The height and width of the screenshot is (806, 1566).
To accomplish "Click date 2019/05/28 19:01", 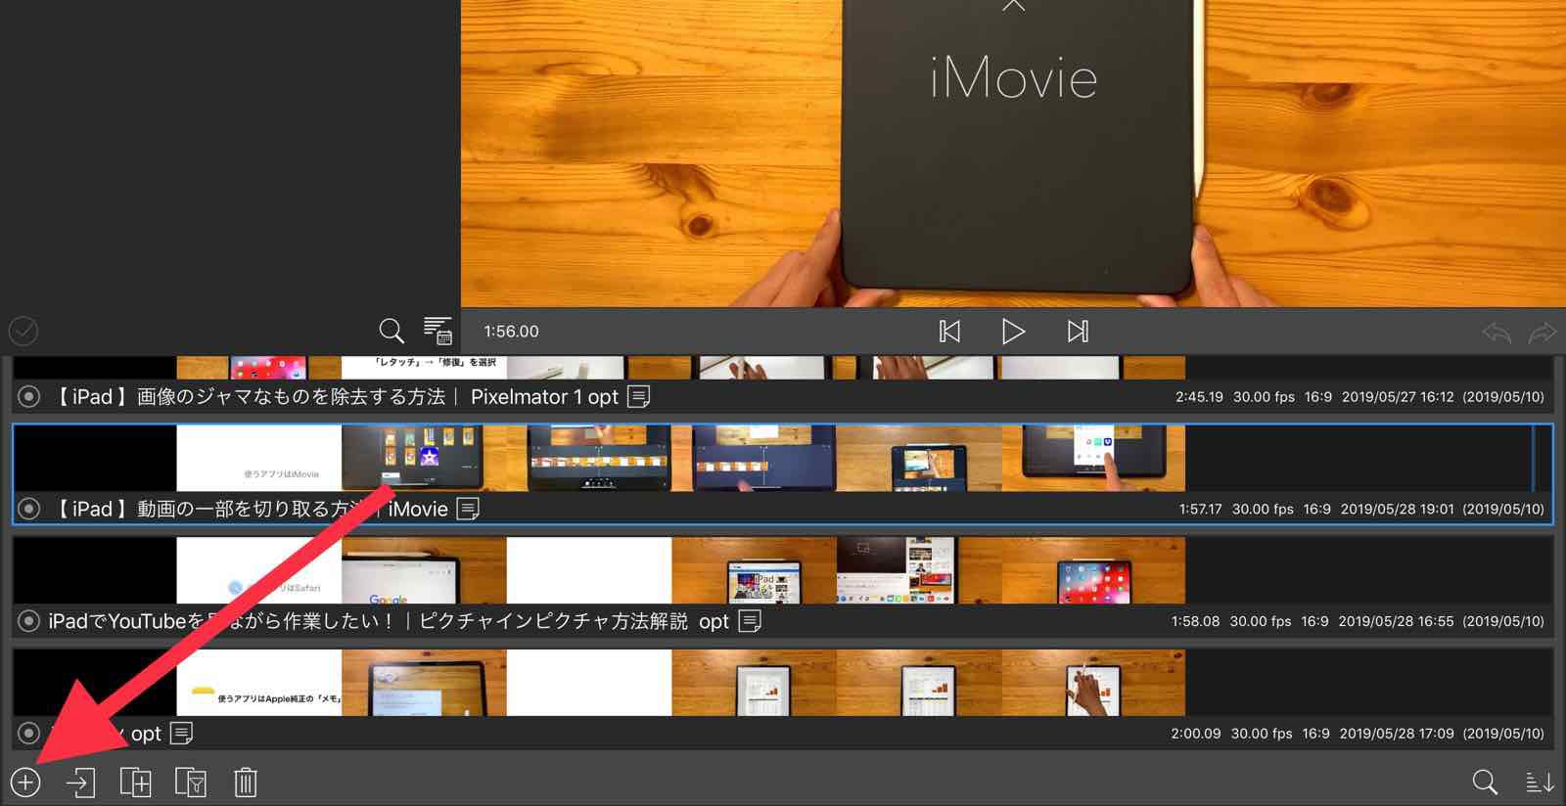I will click(1397, 509).
